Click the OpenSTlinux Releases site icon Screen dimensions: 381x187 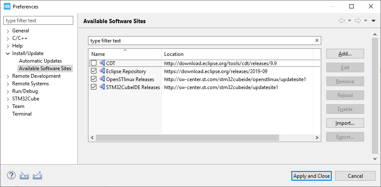pyautogui.click(x=102, y=79)
